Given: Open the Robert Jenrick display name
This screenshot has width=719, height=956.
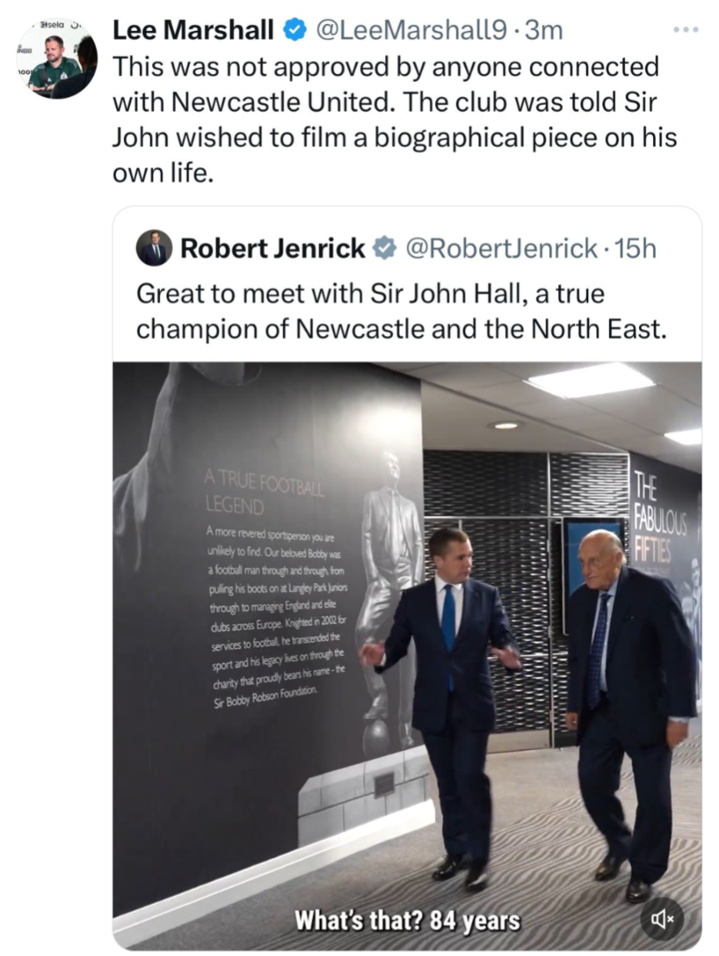Looking at the screenshot, I should (272, 248).
